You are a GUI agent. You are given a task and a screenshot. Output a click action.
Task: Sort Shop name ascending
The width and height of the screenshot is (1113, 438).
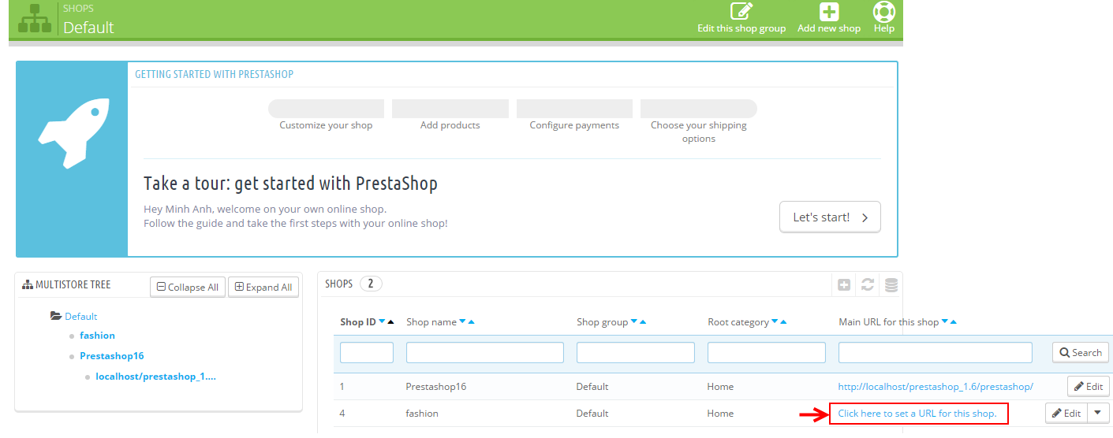(x=471, y=321)
